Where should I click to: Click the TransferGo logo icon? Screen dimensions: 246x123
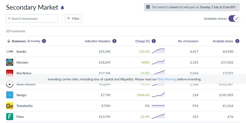point(10,106)
